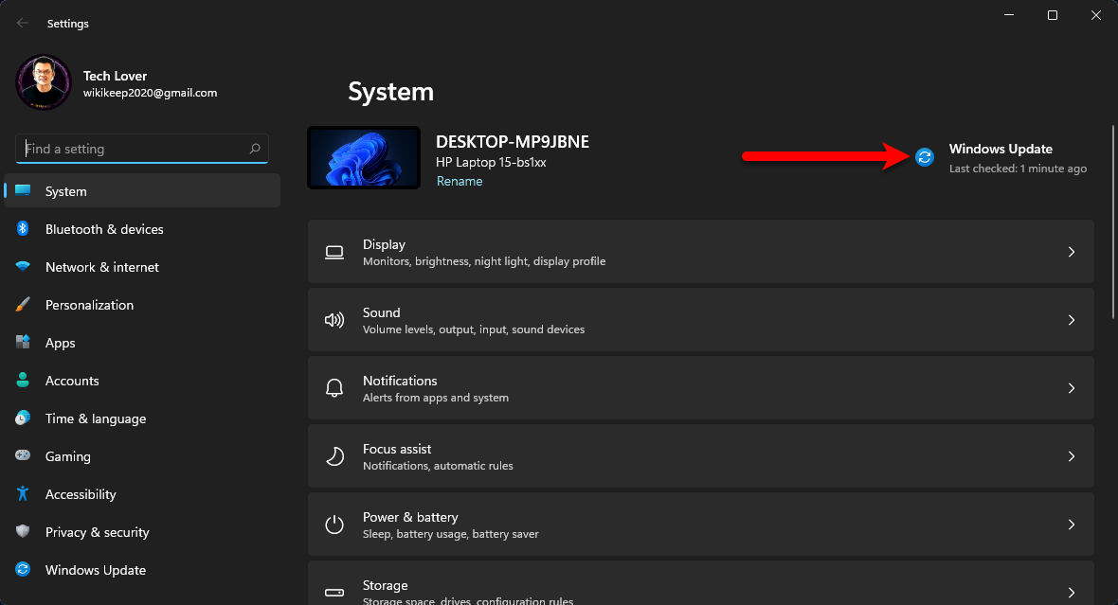Click the Tech Lover profile avatar
Image resolution: width=1118 pixels, height=605 pixels.
[44, 82]
